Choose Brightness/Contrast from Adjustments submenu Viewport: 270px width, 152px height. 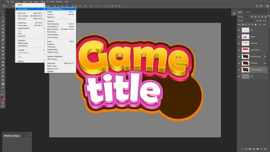point(60,9)
